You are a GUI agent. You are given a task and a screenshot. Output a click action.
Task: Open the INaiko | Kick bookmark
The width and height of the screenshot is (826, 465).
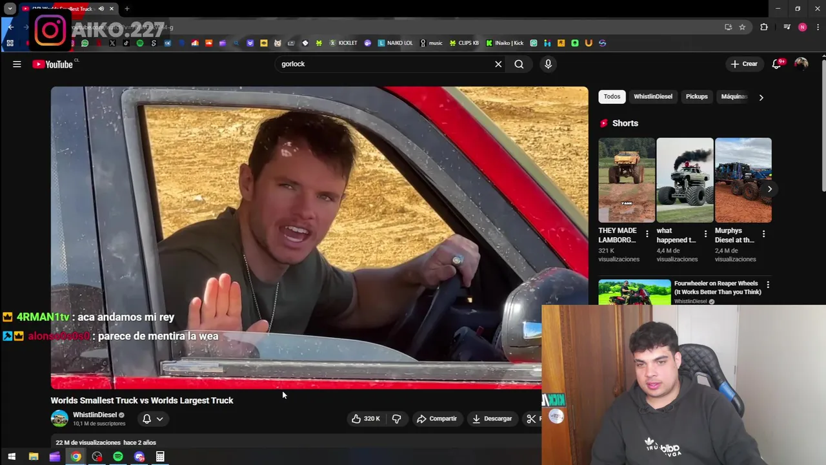pyautogui.click(x=505, y=43)
